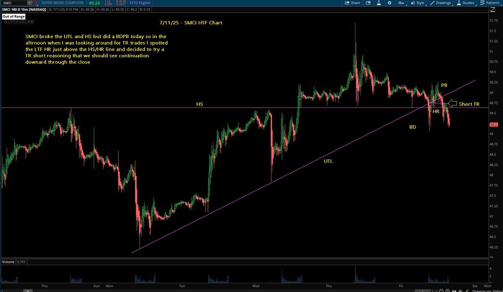Click the Tue date axis label

tap(182, 286)
